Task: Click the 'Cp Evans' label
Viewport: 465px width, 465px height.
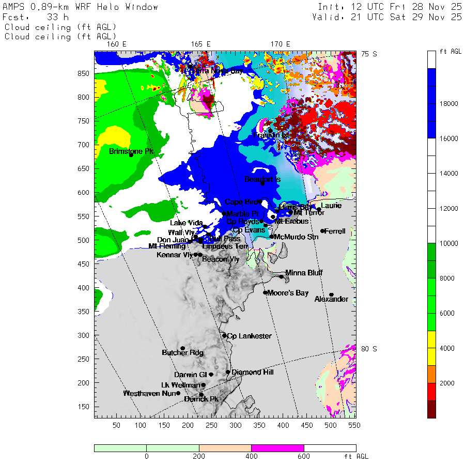Action: click(x=249, y=230)
